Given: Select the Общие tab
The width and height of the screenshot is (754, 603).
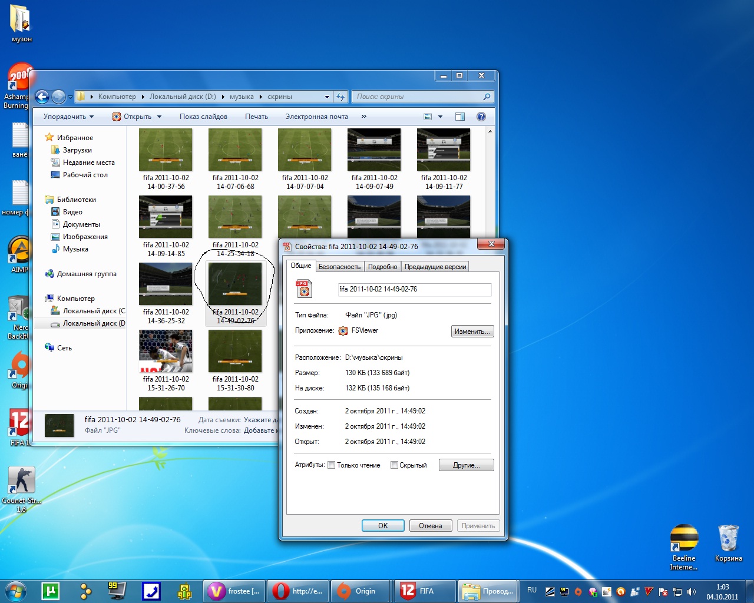Looking at the screenshot, I should 301,266.
